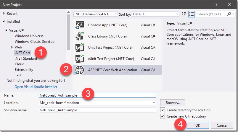
Task: Click the Solution name input field
Action: click(x=97, y=110)
